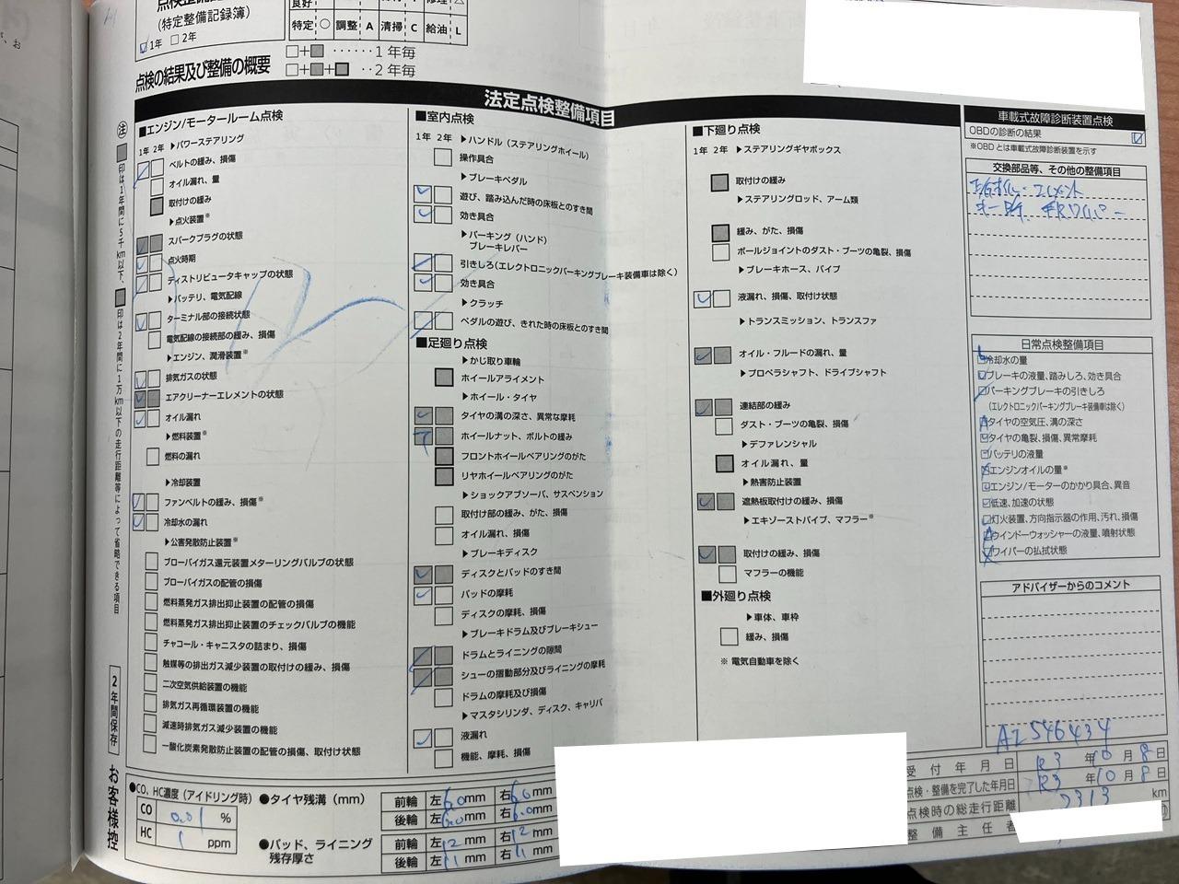
Task: Check the 燃料の漏れ checkbox
Action: (153, 457)
